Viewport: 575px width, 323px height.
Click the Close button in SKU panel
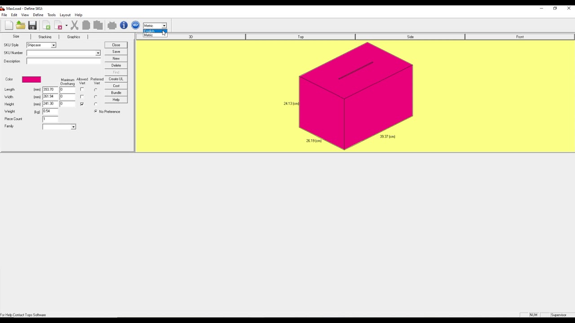tap(116, 45)
